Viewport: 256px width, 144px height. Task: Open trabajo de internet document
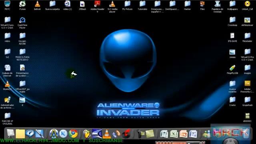click(7, 68)
